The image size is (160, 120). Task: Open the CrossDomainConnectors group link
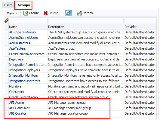click(27, 54)
